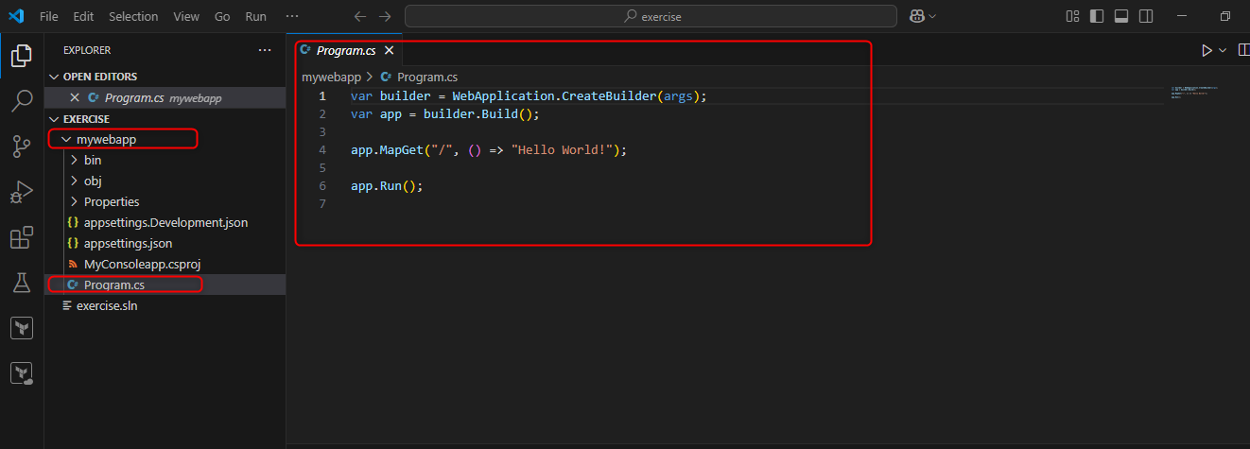The image size is (1250, 449).
Task: Open the Copilot chat icon
Action: point(916,16)
